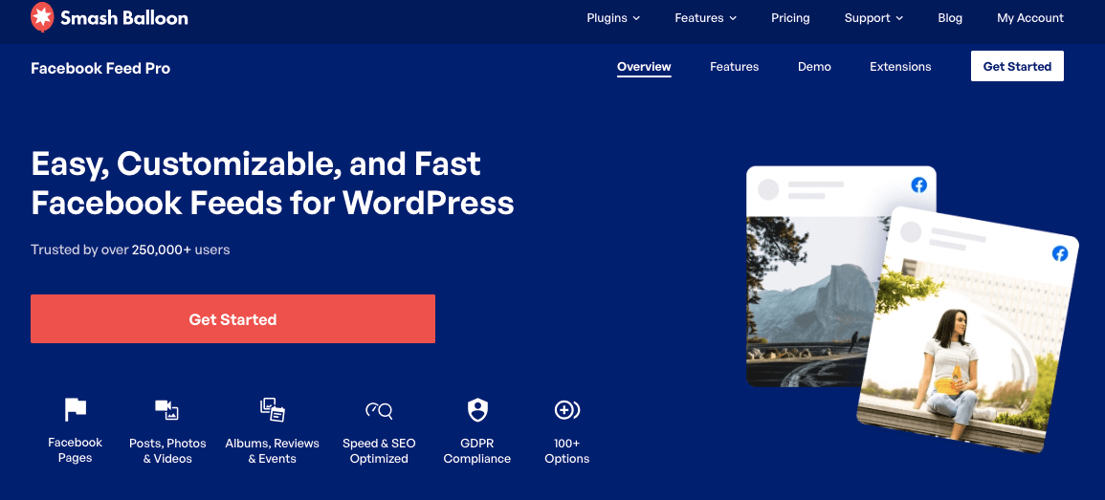Switch to the Overview tab

(x=644, y=67)
